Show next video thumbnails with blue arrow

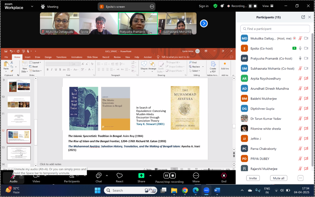coord(204,24)
